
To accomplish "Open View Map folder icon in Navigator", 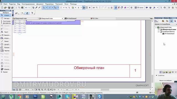I will click(167, 21).
